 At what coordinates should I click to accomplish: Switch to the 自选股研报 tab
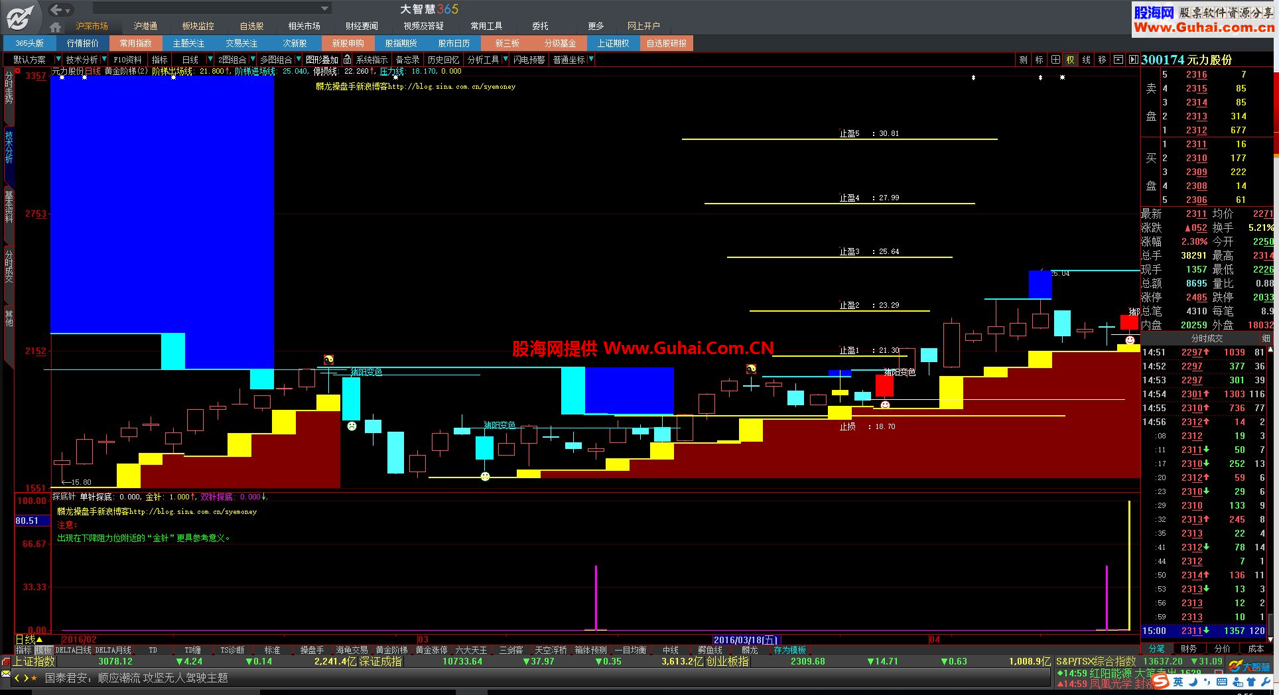tap(667, 43)
